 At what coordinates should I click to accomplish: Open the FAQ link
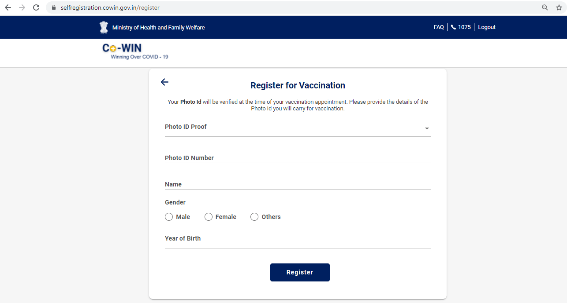pyautogui.click(x=439, y=27)
